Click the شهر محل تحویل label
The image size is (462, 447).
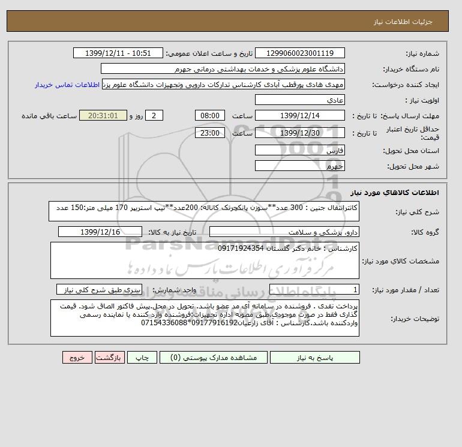pyautogui.click(x=413, y=166)
